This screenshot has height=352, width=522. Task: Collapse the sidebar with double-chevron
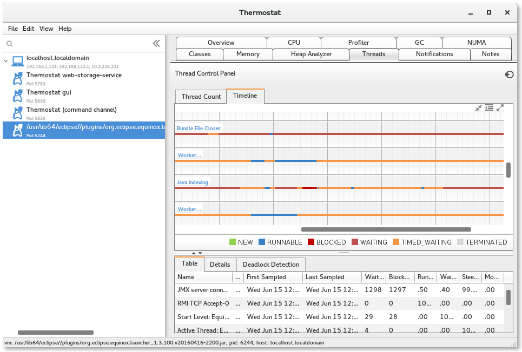tap(156, 44)
